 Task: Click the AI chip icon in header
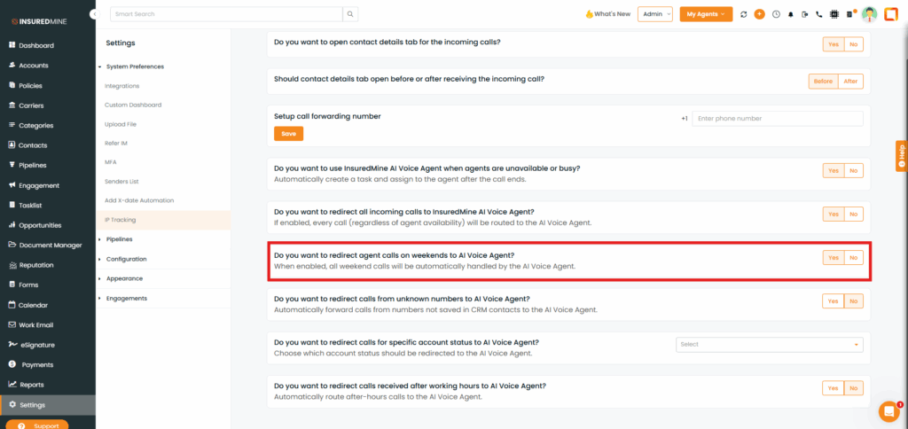(x=834, y=14)
